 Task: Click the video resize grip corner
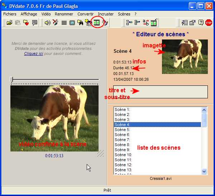(101, 154)
